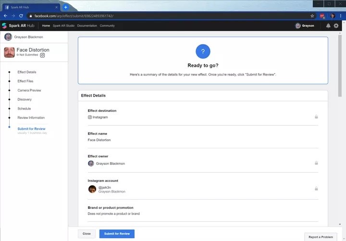Click the Spark AR Hub logo icon
The height and width of the screenshot is (241, 346).
click(x=4, y=25)
